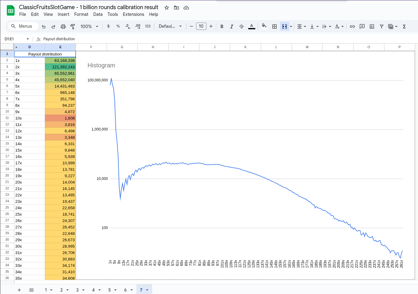The image size is (418, 294).
Task: Open the Format menu
Action: (x=81, y=14)
